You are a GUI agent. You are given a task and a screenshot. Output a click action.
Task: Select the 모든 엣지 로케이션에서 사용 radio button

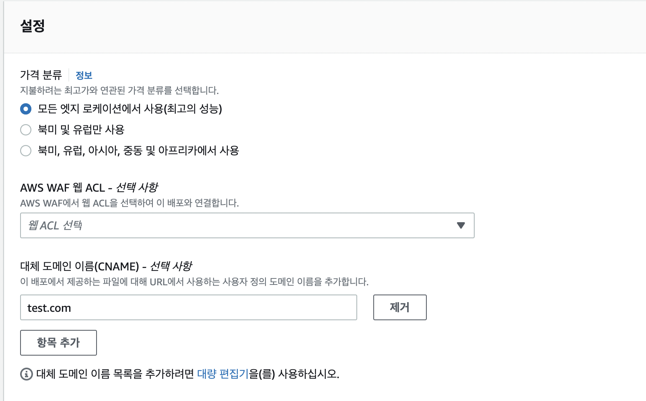click(x=26, y=109)
